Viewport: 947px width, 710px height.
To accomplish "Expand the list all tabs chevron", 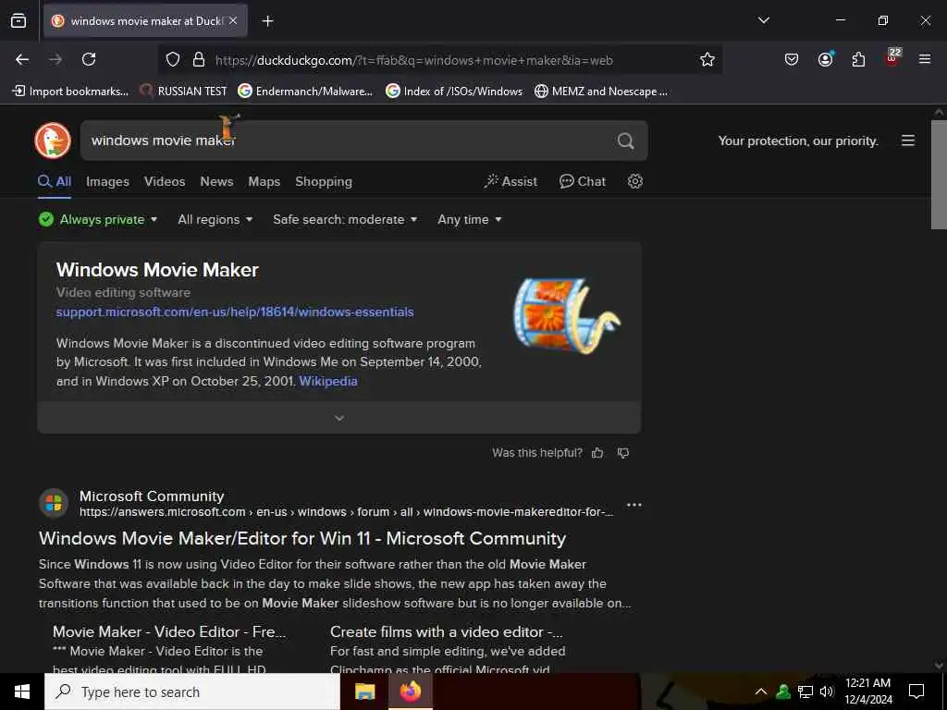I will pos(763,20).
